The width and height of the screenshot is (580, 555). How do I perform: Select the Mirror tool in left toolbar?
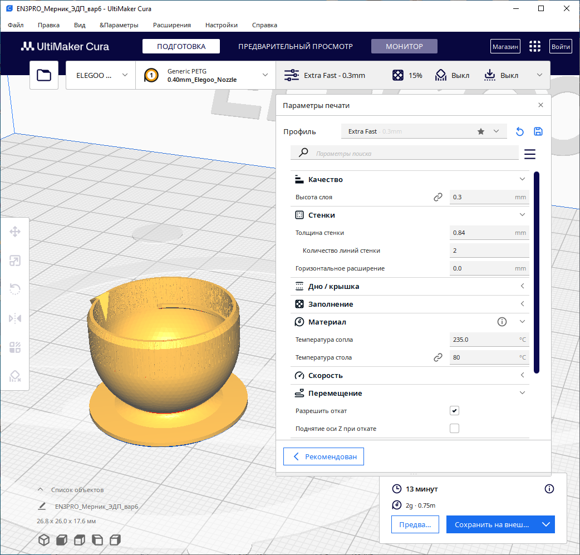click(x=15, y=318)
